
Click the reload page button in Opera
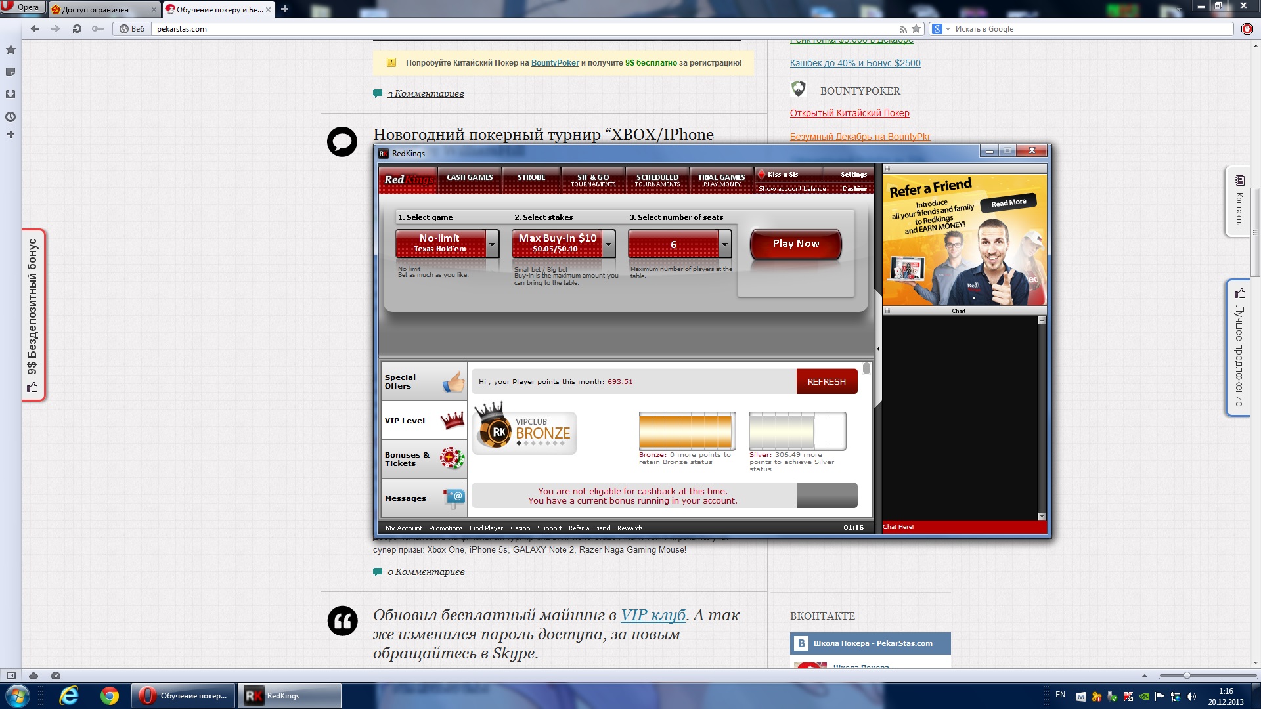[x=77, y=29]
